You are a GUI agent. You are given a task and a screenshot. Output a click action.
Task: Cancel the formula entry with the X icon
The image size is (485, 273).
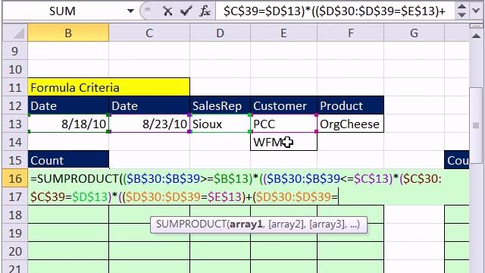(x=167, y=11)
